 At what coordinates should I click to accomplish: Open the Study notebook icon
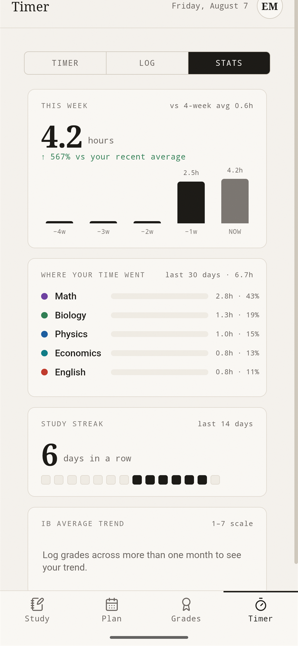[x=37, y=604]
